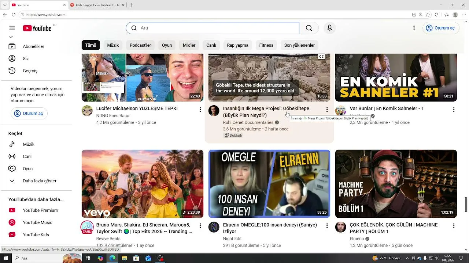
Task: Go to the YouTube home logo
Action: [x=37, y=28]
